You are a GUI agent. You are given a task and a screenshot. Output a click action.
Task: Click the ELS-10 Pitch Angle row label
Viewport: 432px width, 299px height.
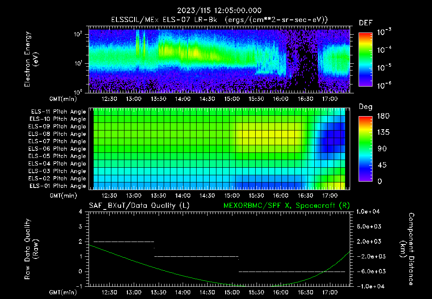(x=58, y=119)
